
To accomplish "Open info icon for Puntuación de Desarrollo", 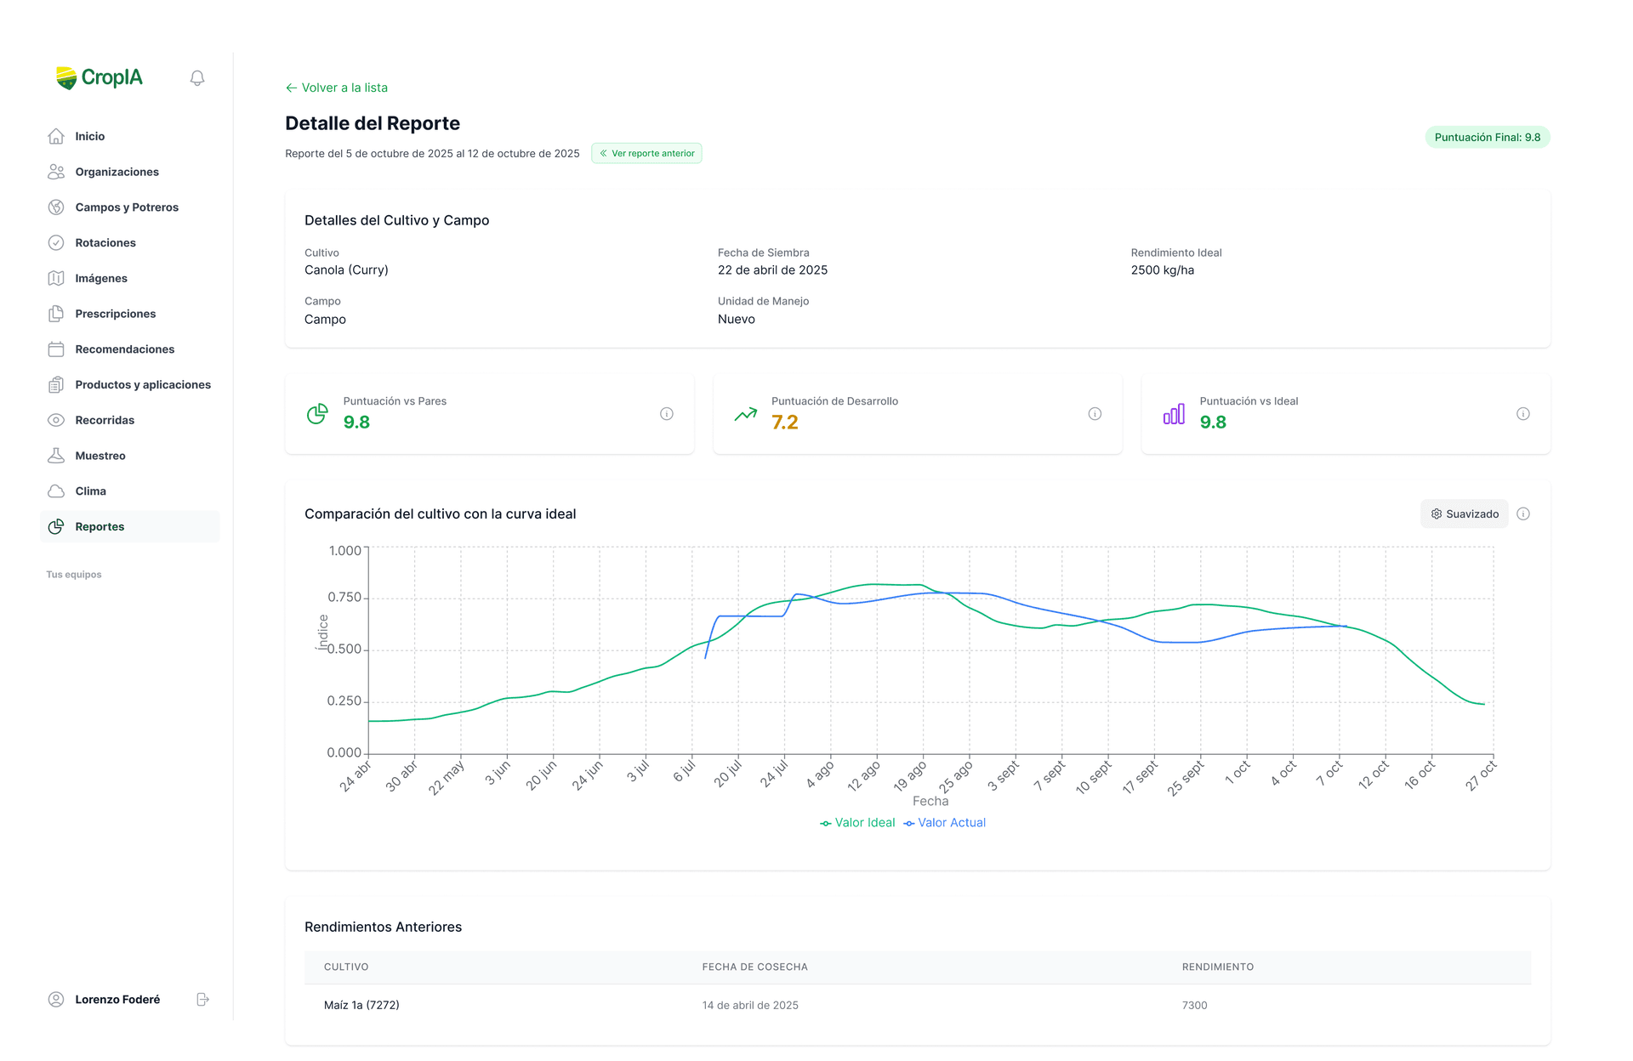I will click(1095, 414).
